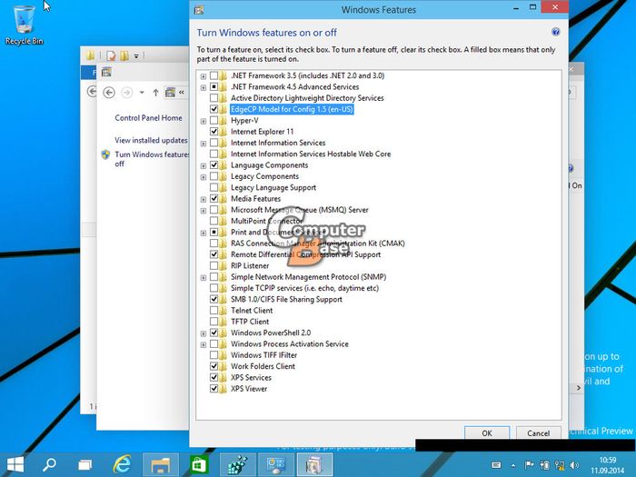Viewport: 636px width, 477px height.
Task: Expand the Internet Information Services node
Action: coord(203,144)
